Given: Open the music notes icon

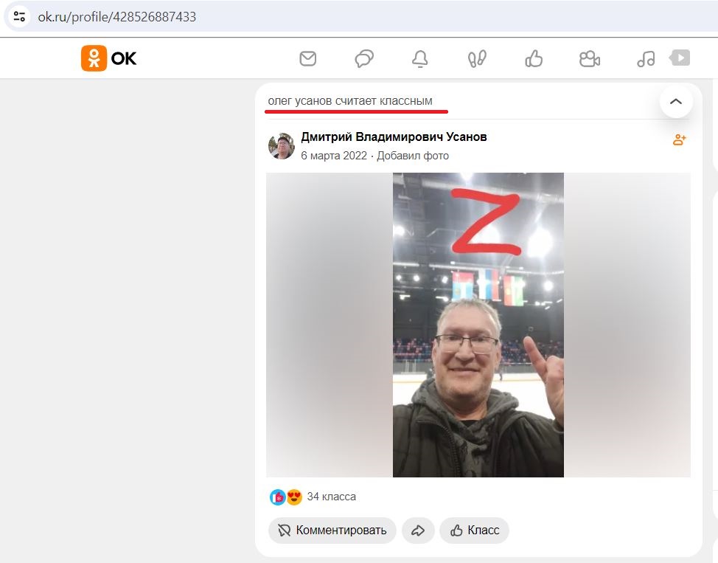Looking at the screenshot, I should click(x=646, y=59).
